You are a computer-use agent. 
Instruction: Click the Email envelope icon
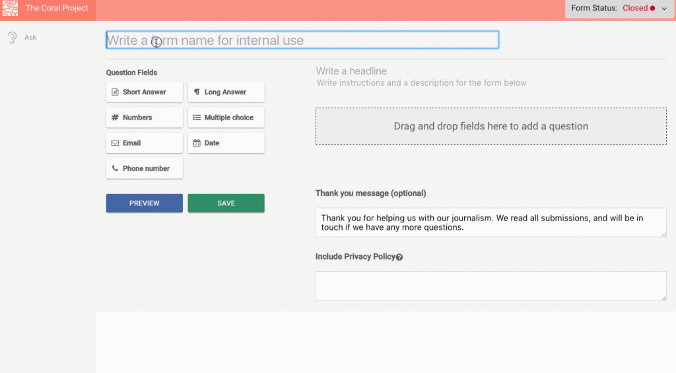[115, 143]
